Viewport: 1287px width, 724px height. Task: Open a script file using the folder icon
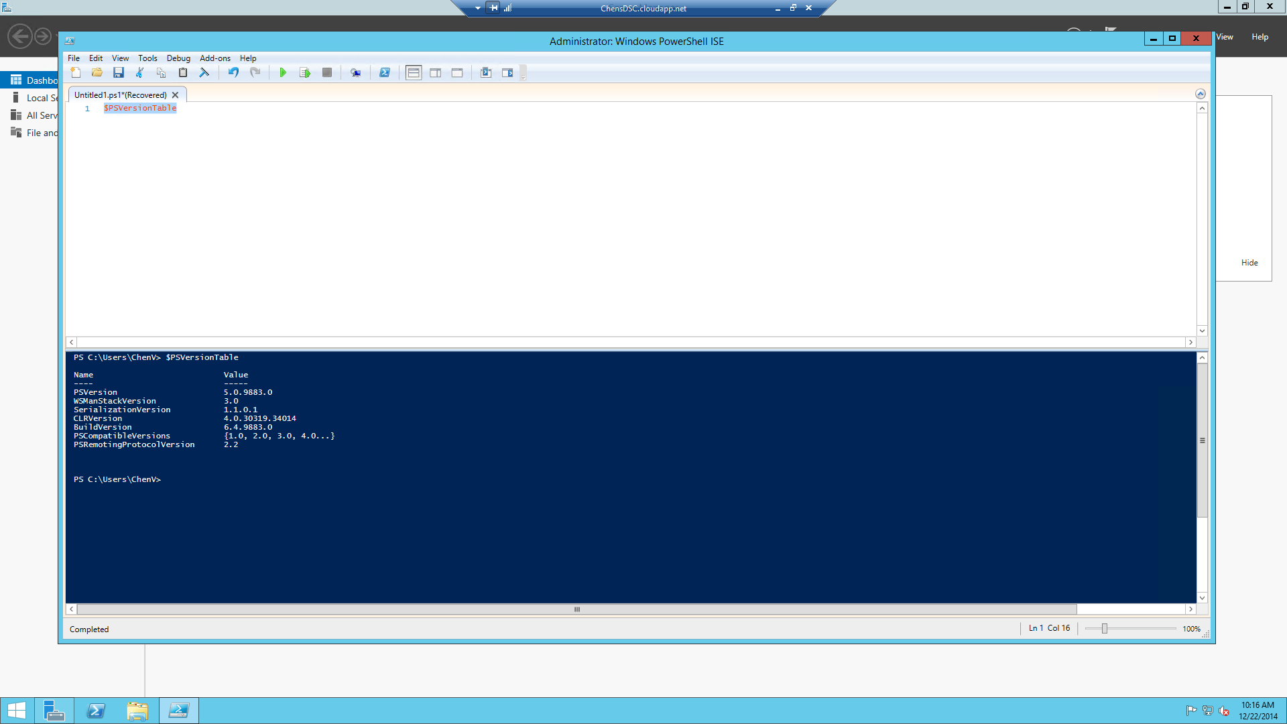point(97,72)
